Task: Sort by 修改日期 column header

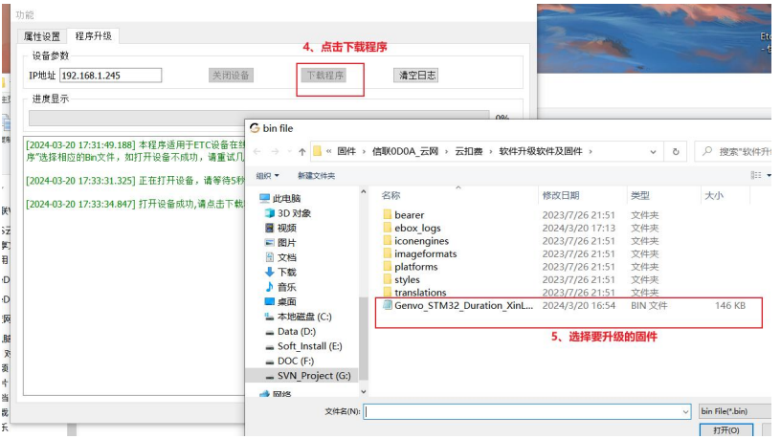Action: pyautogui.click(x=560, y=196)
